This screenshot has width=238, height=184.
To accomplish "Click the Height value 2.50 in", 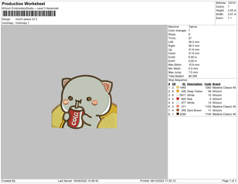I will [x=232, y=10].
